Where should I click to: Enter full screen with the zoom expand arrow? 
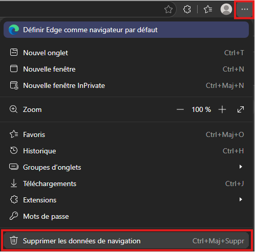pyautogui.click(x=241, y=109)
